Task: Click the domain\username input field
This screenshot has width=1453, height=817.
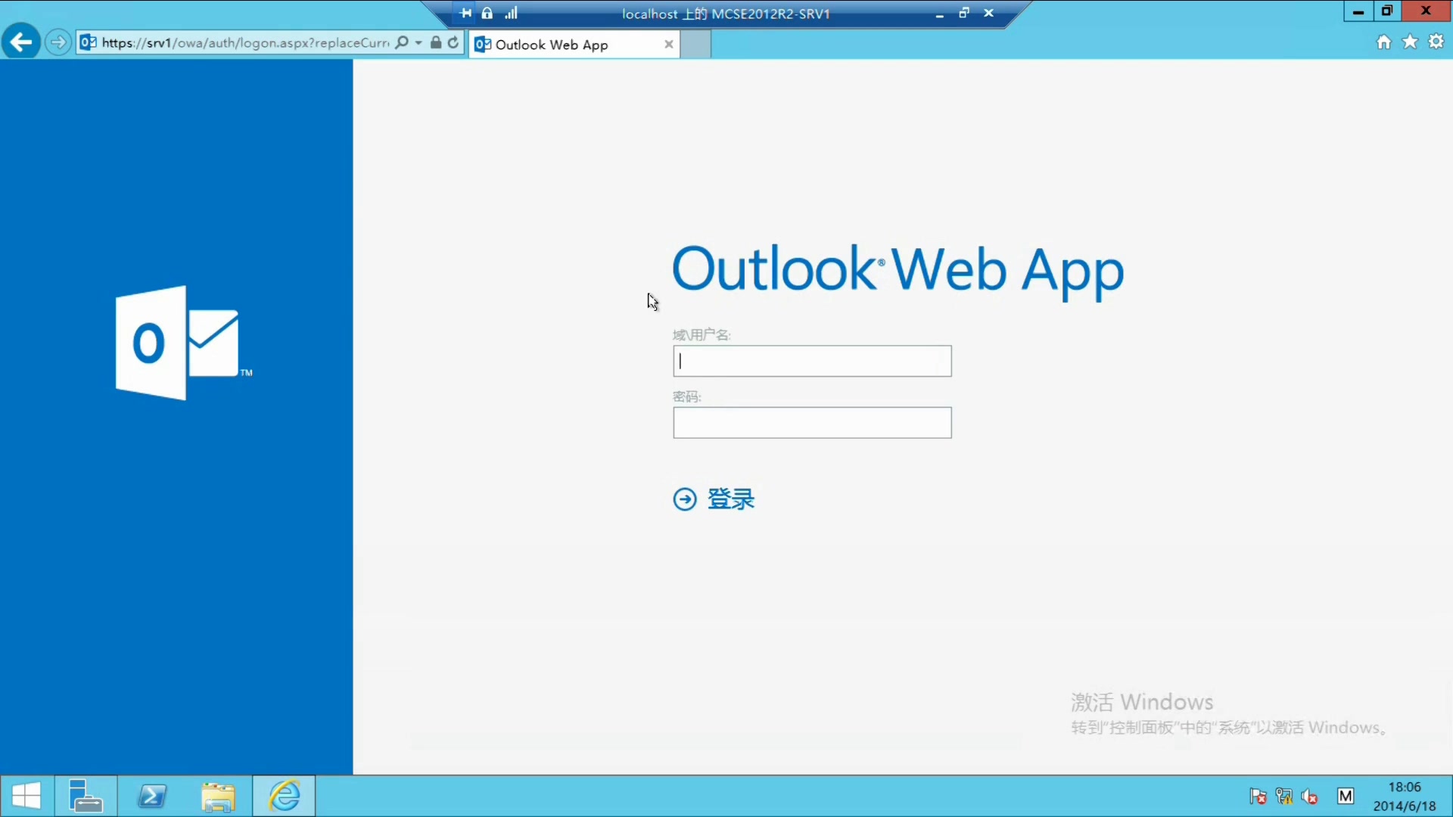Action: (812, 361)
